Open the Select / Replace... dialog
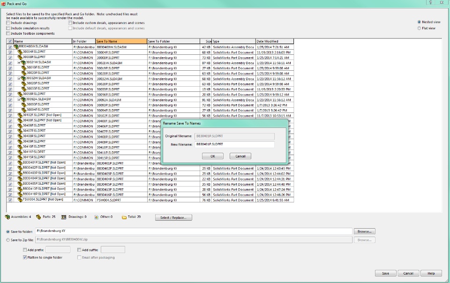Screen dimensions: 450x283 (x=173, y=217)
